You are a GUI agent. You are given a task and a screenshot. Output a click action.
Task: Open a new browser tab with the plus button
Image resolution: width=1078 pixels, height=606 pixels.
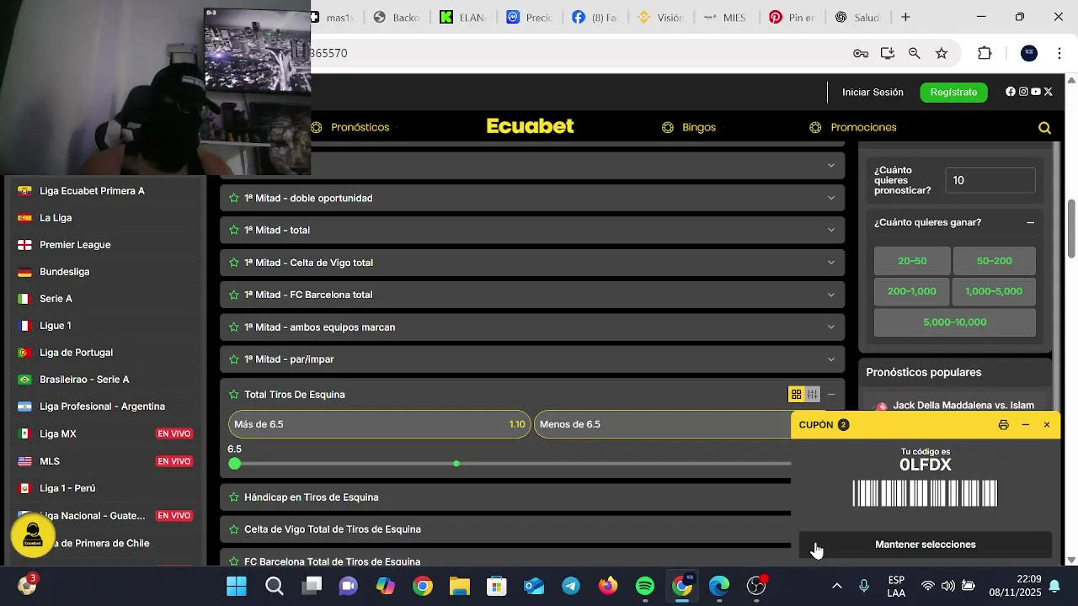905,17
